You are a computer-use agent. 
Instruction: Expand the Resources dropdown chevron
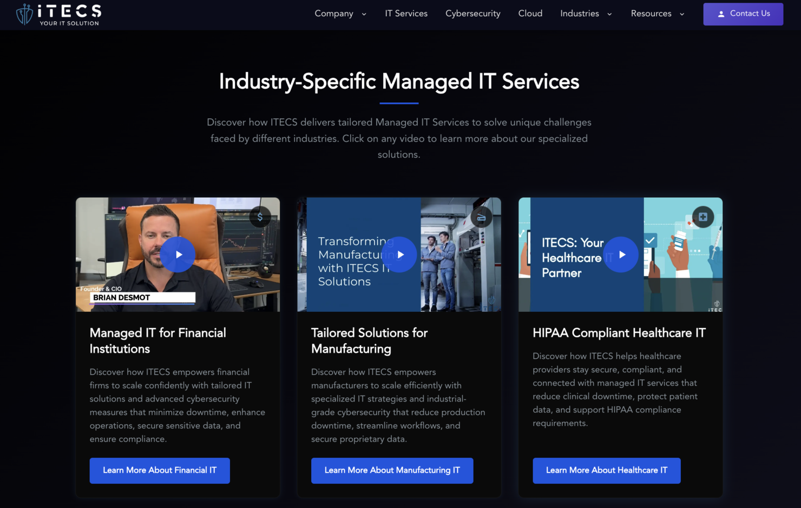[x=682, y=14]
